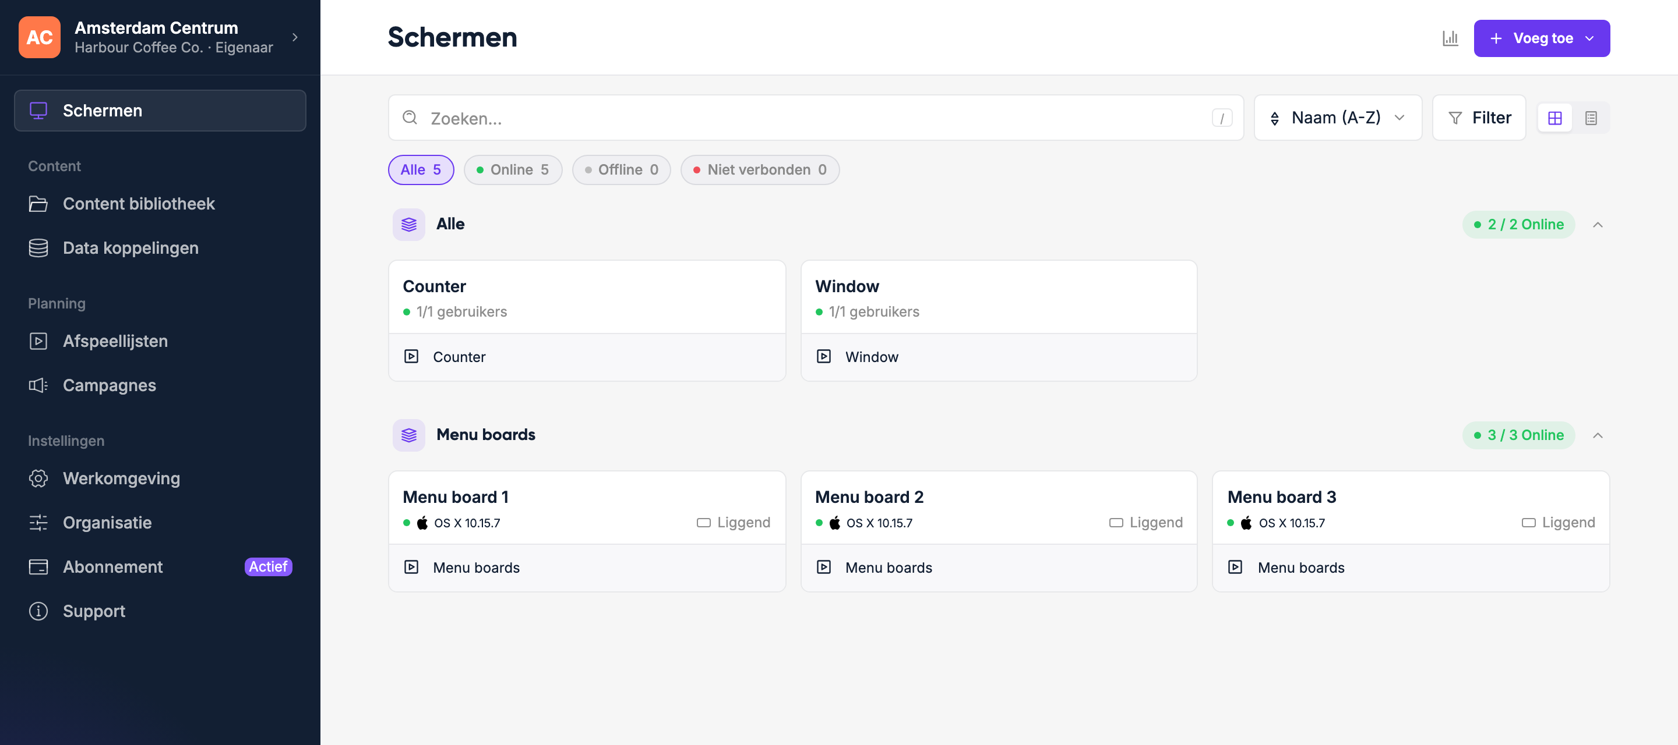Open Organisatie settings

click(x=160, y=523)
